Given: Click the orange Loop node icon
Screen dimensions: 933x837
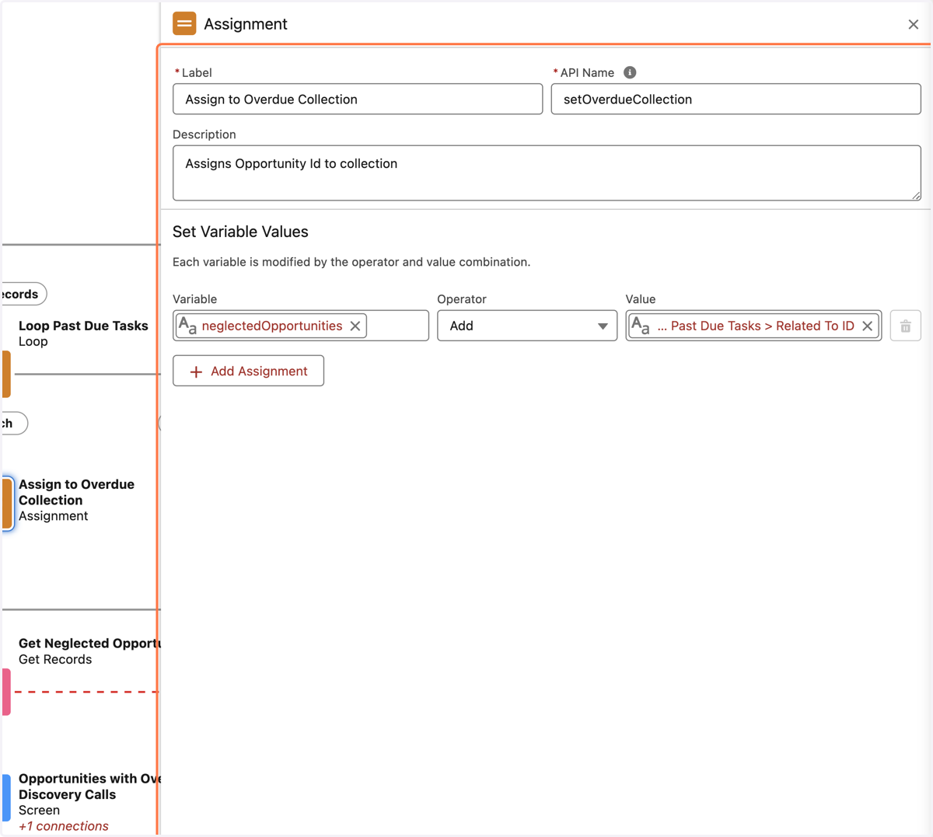Looking at the screenshot, I should pyautogui.click(x=6, y=374).
